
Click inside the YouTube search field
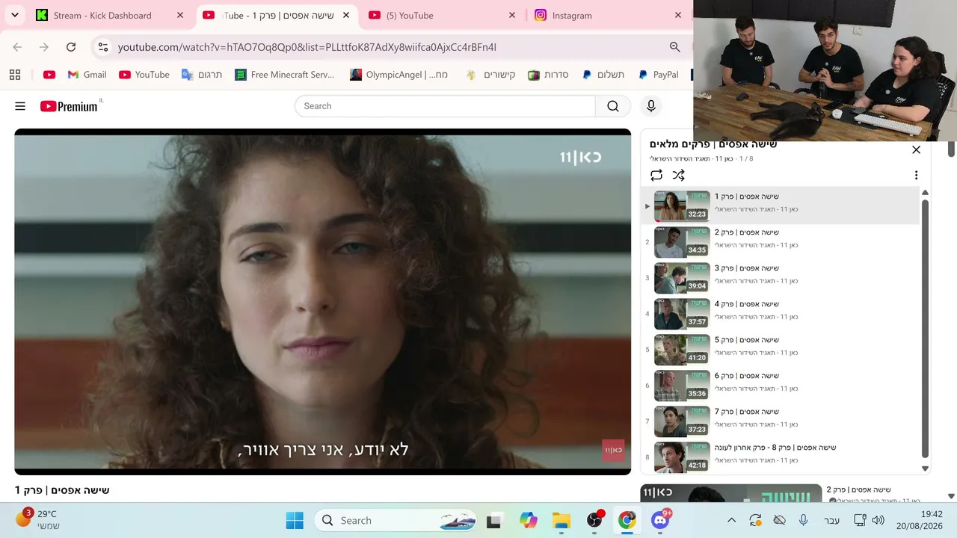click(x=446, y=106)
